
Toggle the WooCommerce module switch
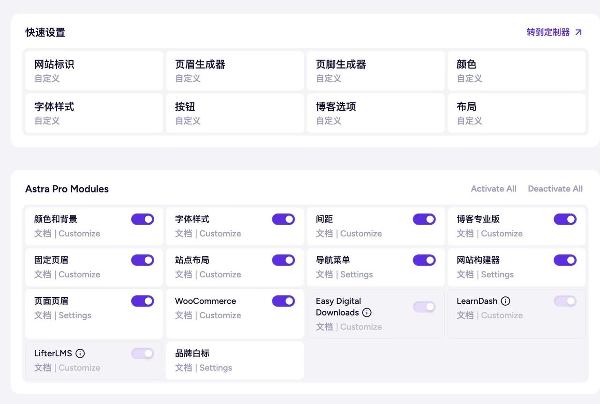click(x=284, y=301)
